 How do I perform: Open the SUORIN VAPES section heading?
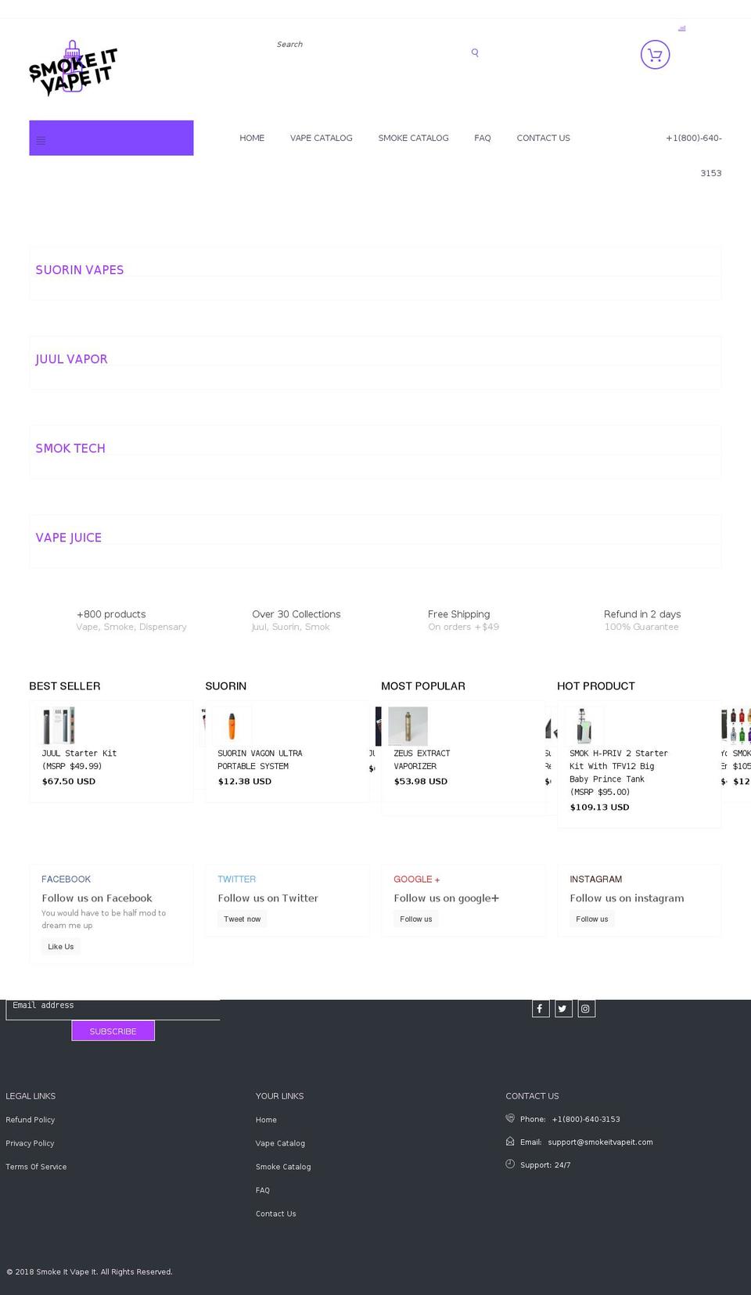(80, 270)
